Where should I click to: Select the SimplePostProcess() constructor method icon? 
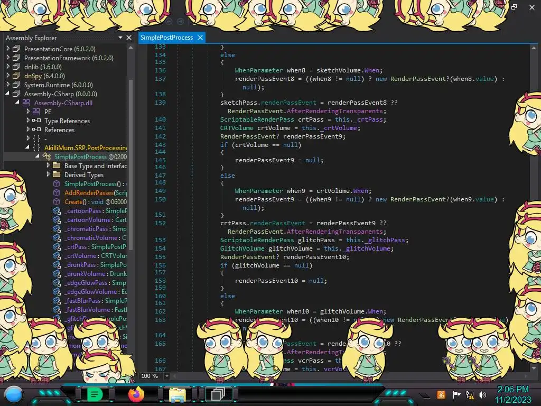57,183
